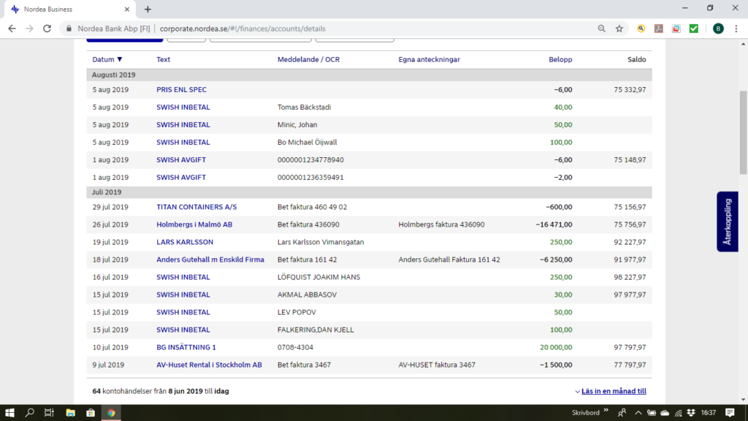The image size is (748, 421).
Task: Select the amount −16 471,00
Action: pyautogui.click(x=554, y=225)
